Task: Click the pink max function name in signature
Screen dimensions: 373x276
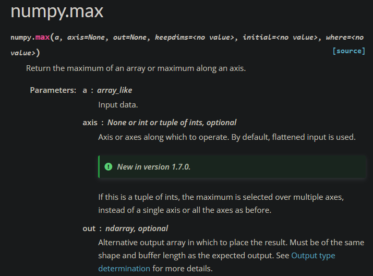Action: pyautogui.click(x=42, y=38)
